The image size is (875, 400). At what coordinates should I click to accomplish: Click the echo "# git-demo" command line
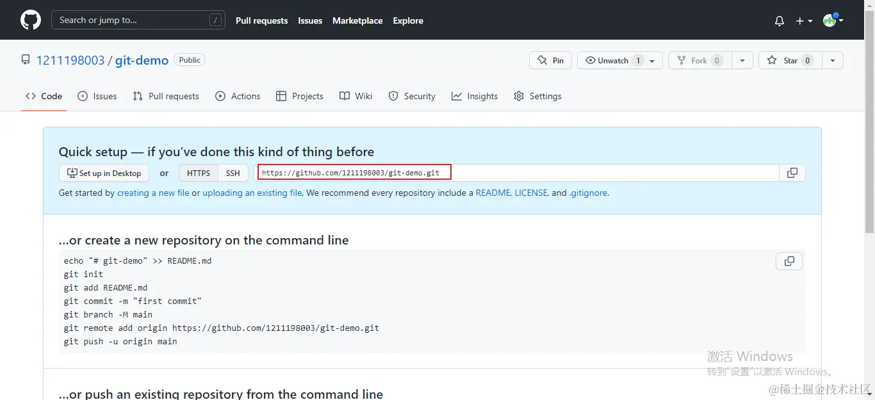(x=138, y=260)
